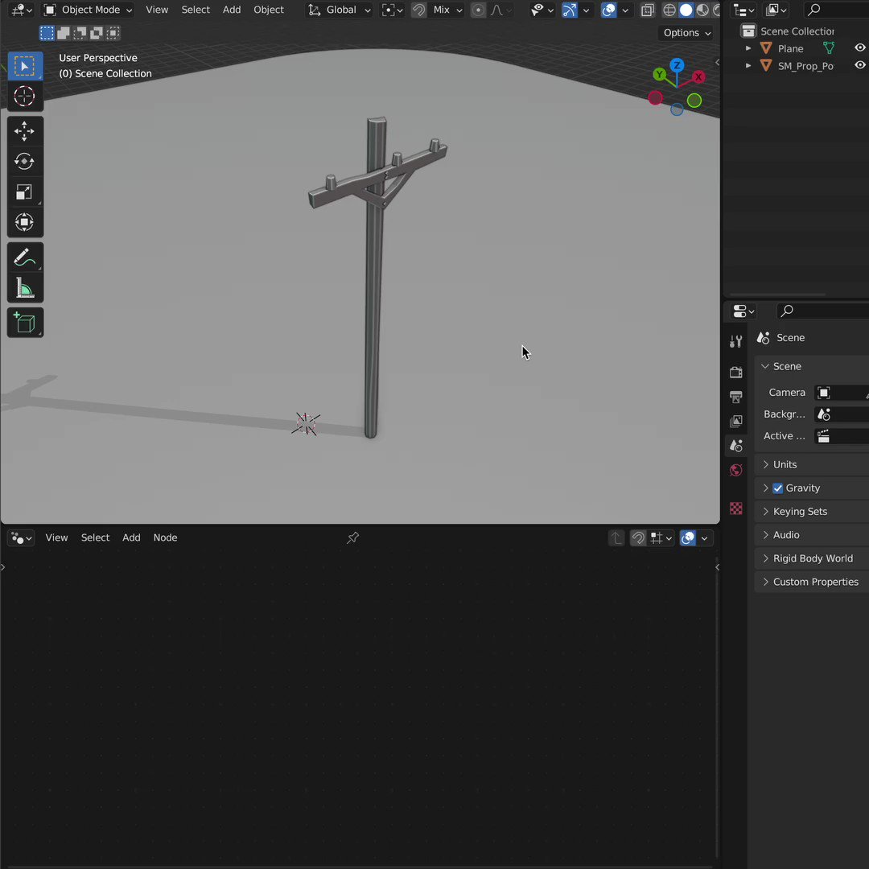
Task: Click the Add Cube tool icon
Action: (x=25, y=322)
